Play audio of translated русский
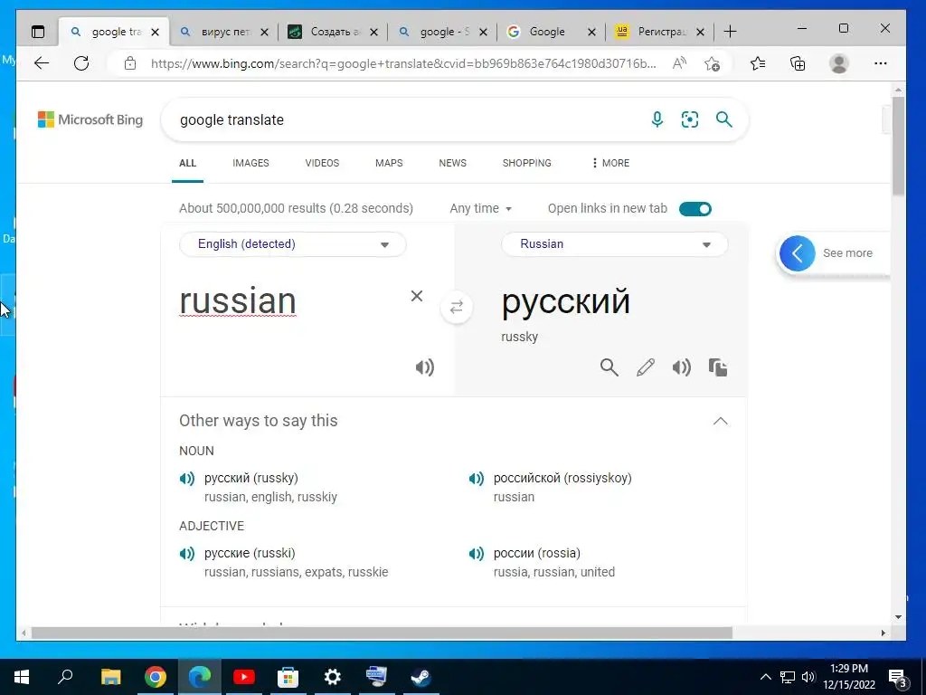The width and height of the screenshot is (926, 695). [x=682, y=367]
